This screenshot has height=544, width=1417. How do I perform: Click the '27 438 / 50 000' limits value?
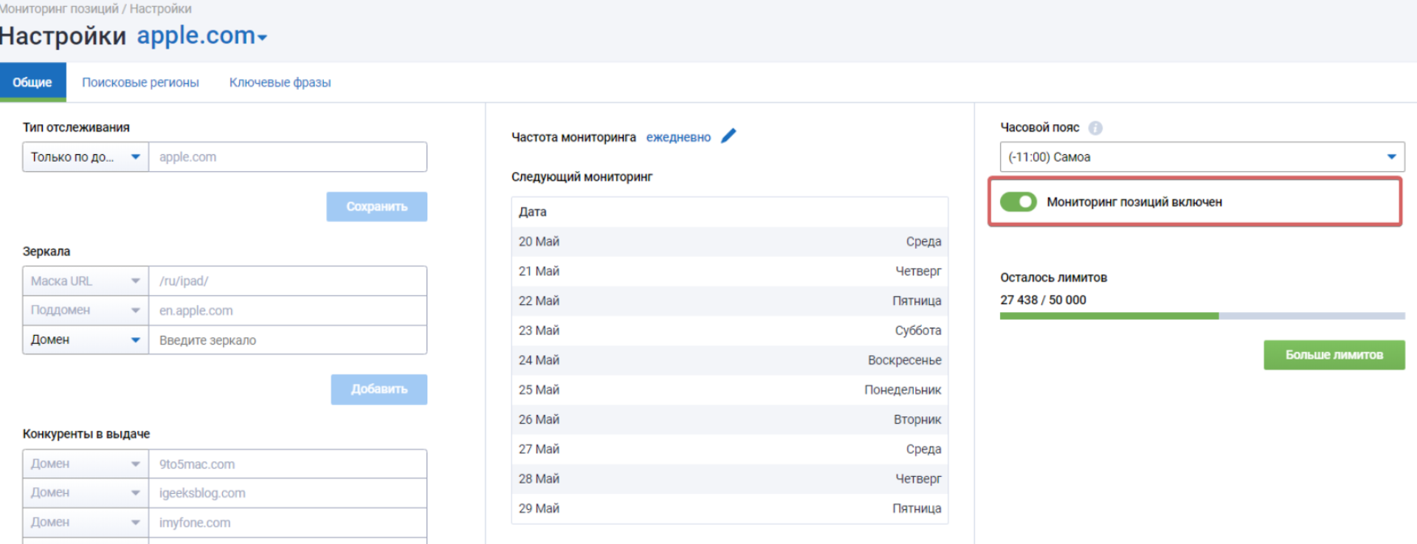pos(1043,300)
